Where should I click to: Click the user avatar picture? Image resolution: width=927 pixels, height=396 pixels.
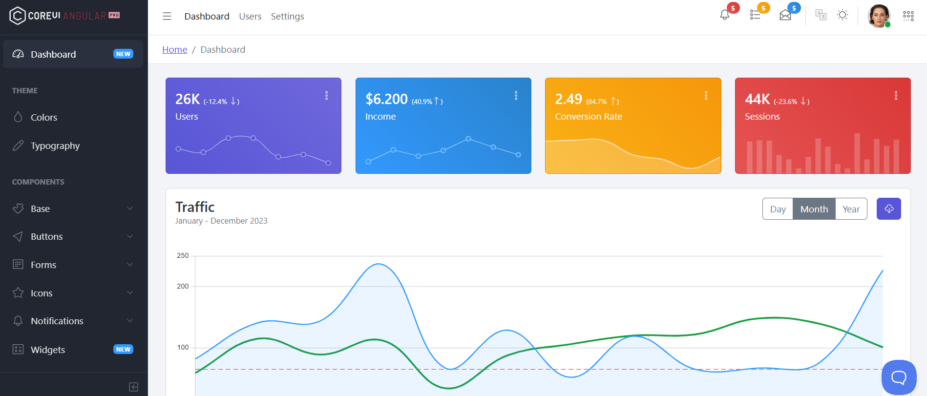coord(879,16)
